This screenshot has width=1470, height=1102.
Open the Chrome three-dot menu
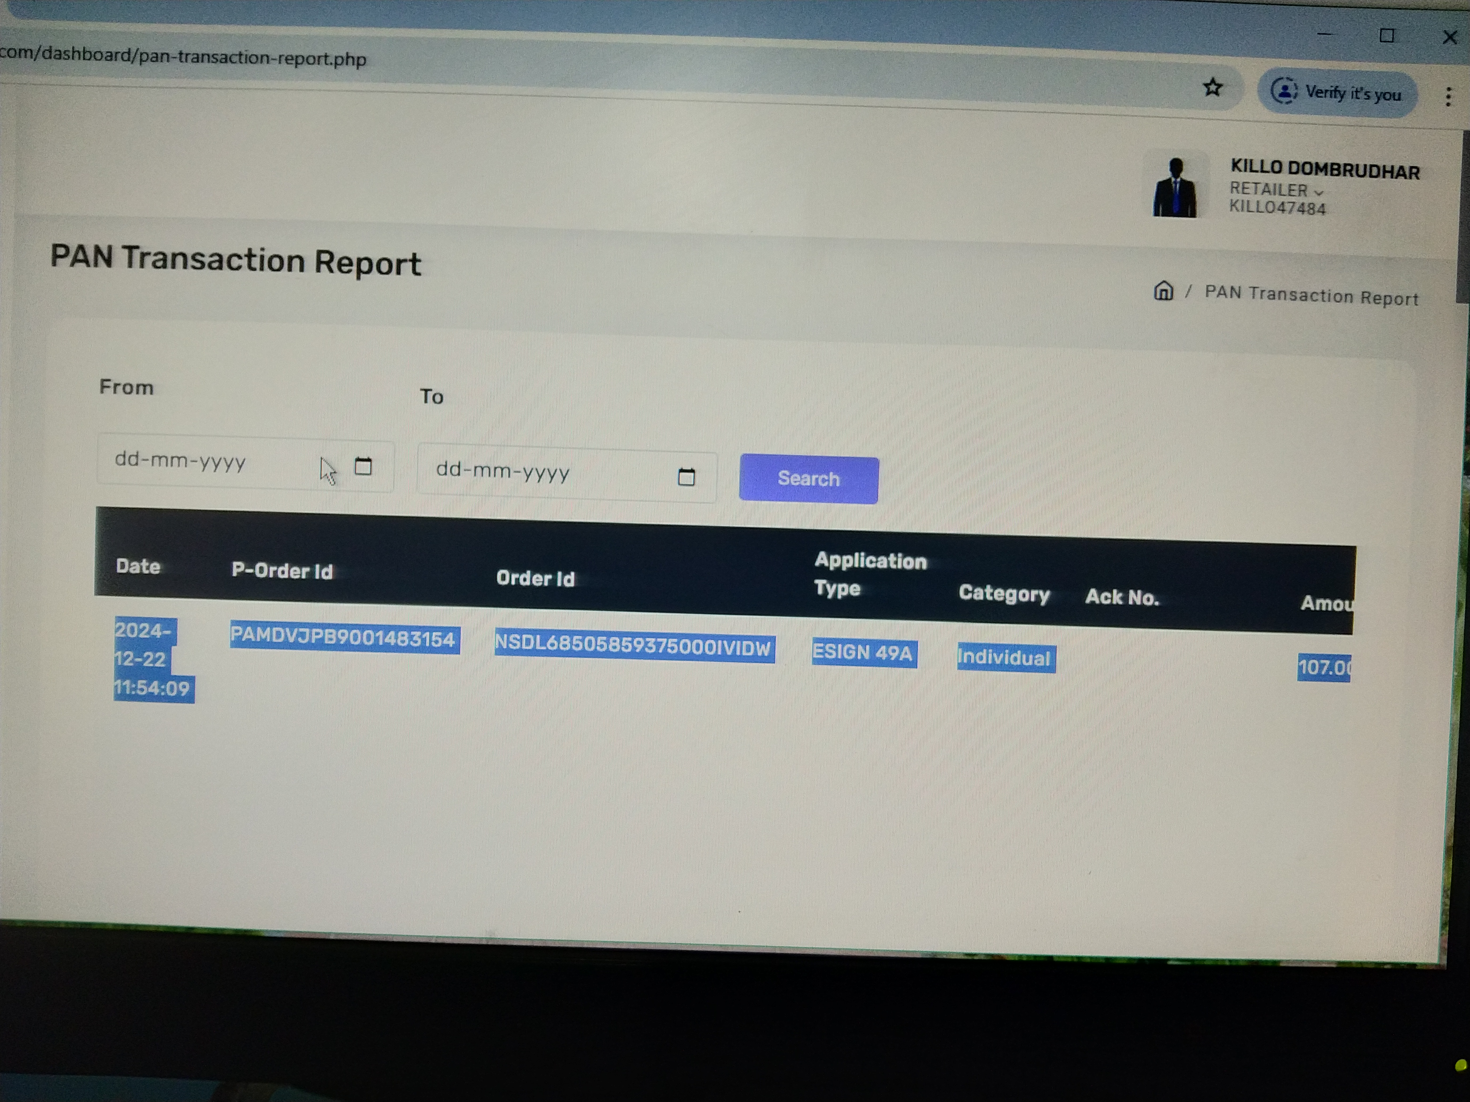pos(1448,97)
